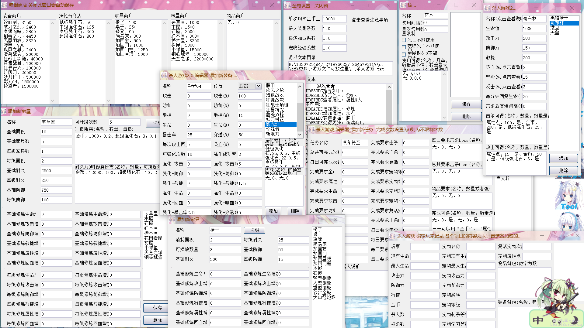Click the 添加新家具 window title icon

(172, 219)
